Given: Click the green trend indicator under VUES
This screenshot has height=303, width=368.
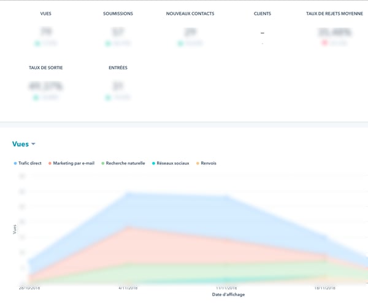Looking at the screenshot, I should tap(37, 44).
